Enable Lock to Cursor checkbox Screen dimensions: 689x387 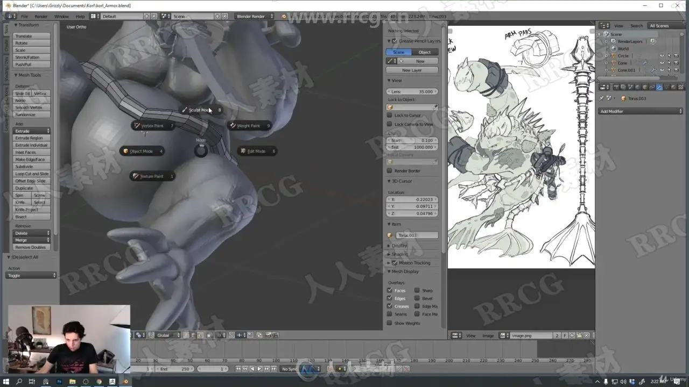tap(390, 116)
